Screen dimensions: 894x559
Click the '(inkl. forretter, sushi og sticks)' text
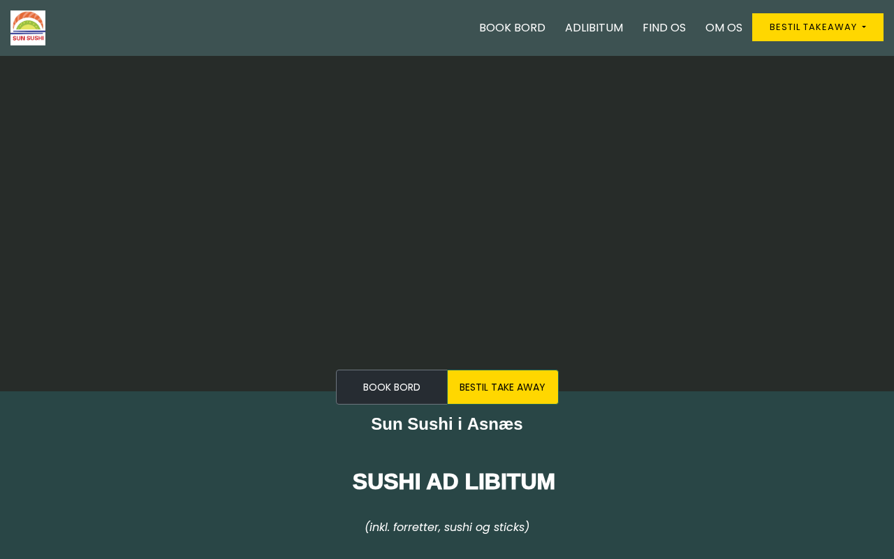point(447,527)
